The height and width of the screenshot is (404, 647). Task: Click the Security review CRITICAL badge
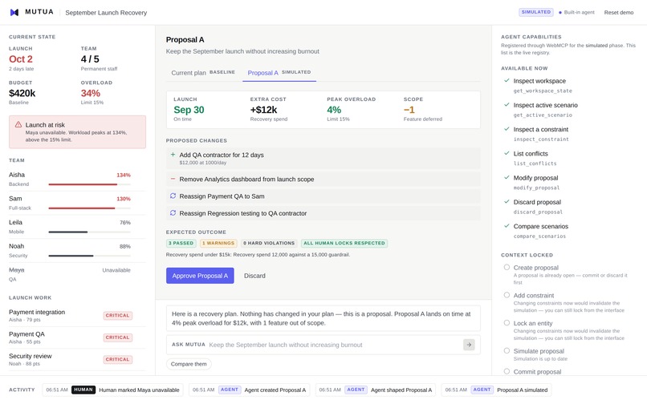[117, 359]
